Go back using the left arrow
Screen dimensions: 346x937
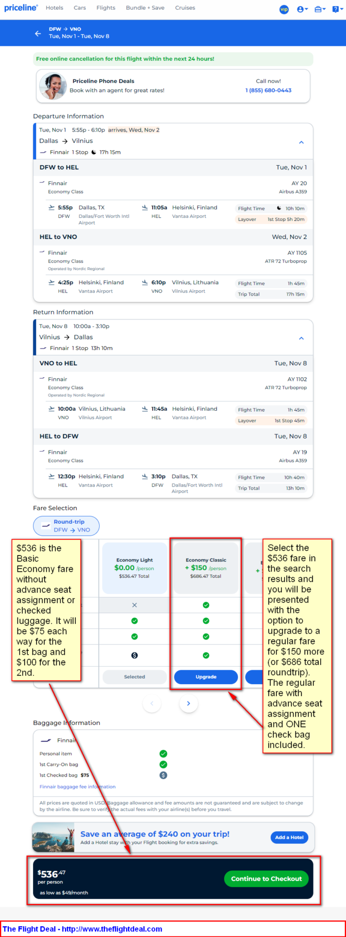coord(38,33)
